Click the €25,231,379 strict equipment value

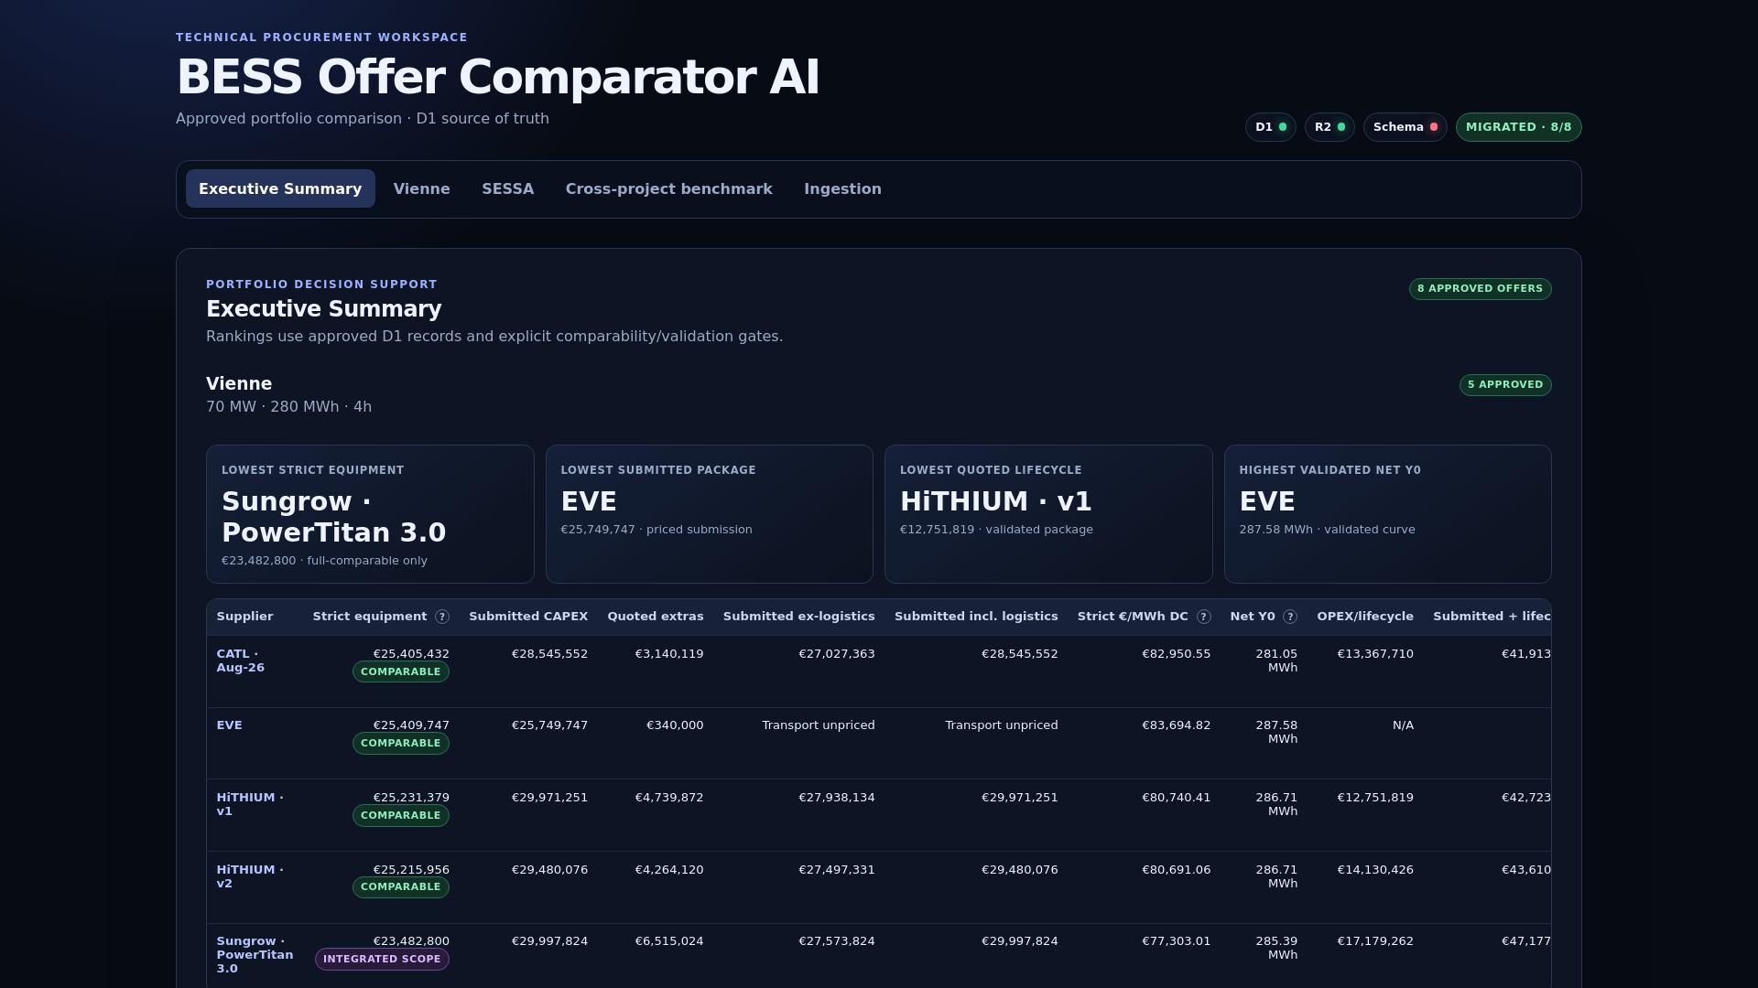point(411,798)
